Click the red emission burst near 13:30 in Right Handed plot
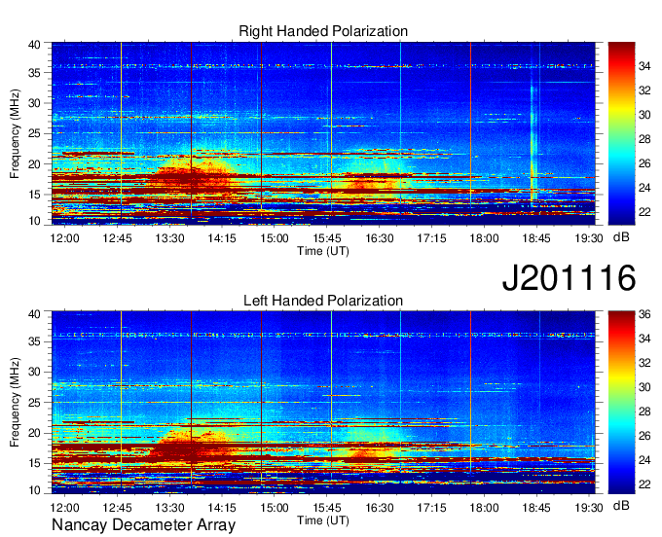The image size is (662, 537). (x=190, y=177)
